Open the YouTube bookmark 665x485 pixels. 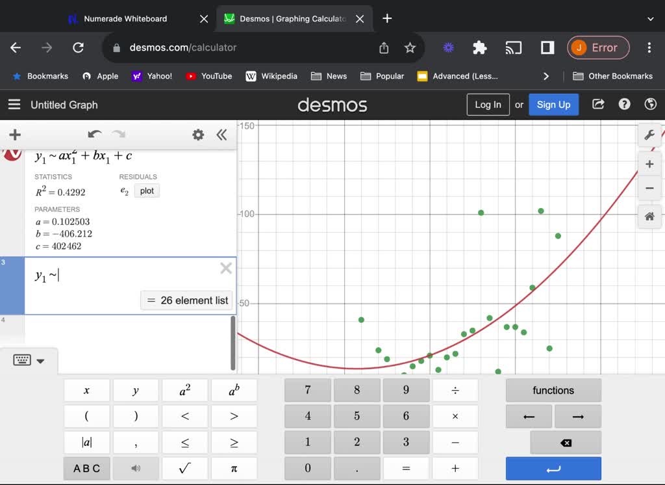pyautogui.click(x=209, y=76)
